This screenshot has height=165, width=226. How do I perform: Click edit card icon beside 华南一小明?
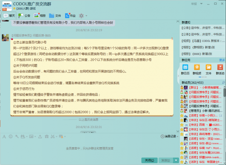click(221, 116)
